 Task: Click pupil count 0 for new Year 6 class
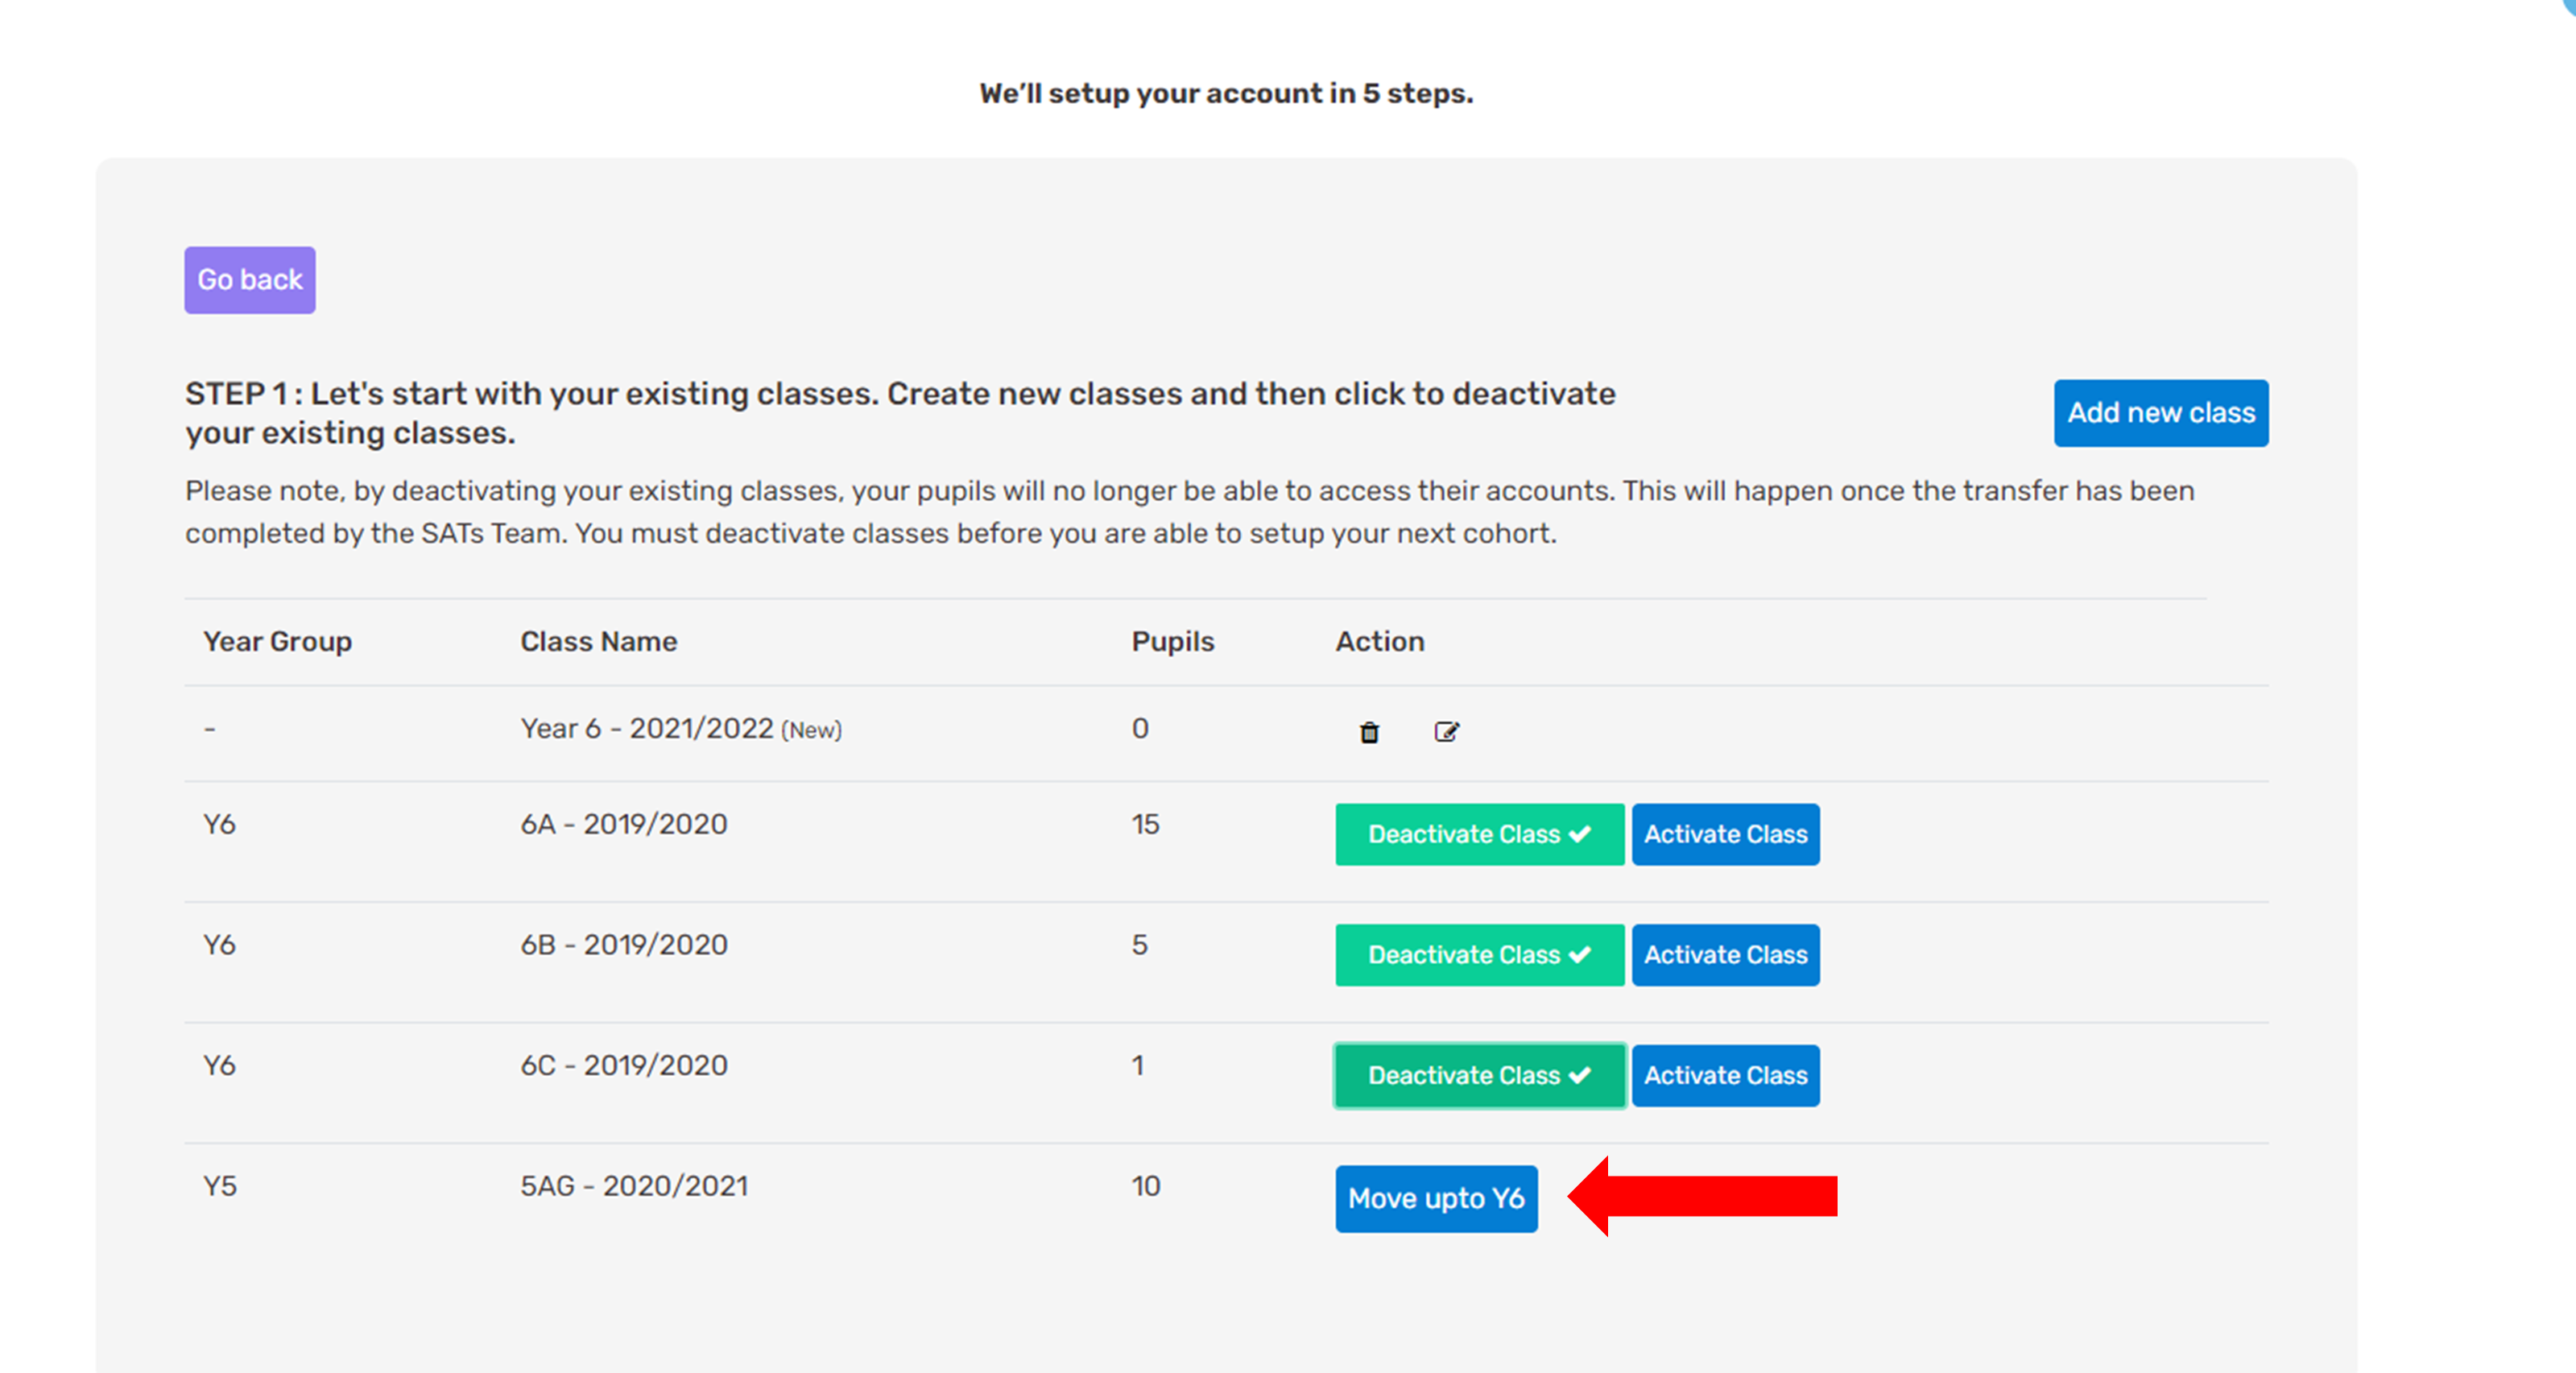click(1140, 729)
